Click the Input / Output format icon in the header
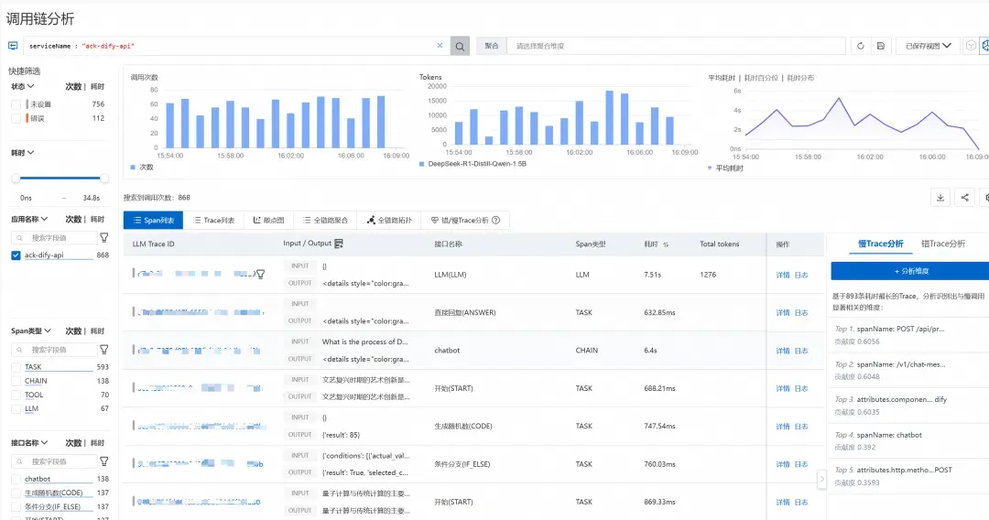This screenshot has height=520, width=989. click(339, 244)
